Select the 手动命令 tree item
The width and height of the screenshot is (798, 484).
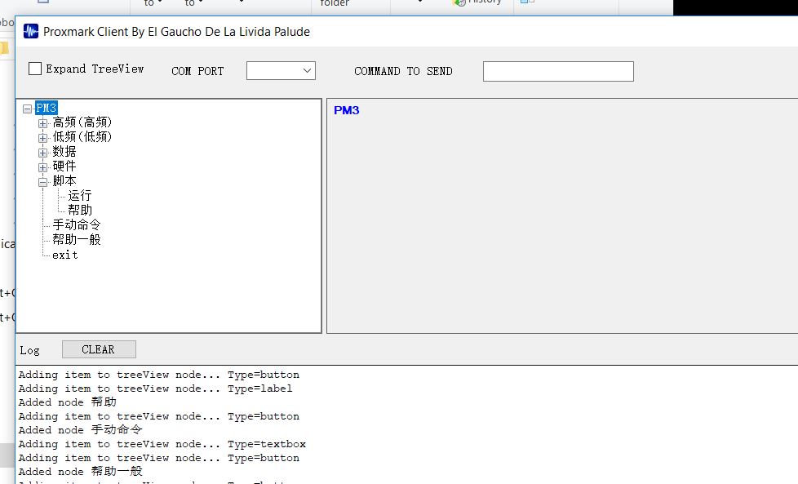click(77, 225)
